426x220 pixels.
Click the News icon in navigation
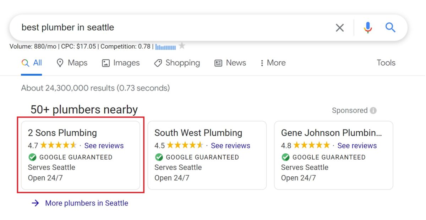pyautogui.click(x=218, y=63)
